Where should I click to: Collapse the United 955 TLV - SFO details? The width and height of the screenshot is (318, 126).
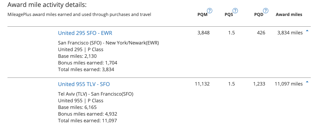307,82
